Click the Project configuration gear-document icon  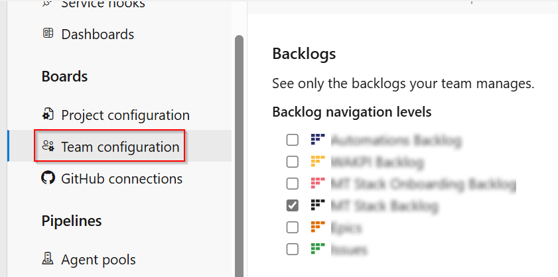48,115
